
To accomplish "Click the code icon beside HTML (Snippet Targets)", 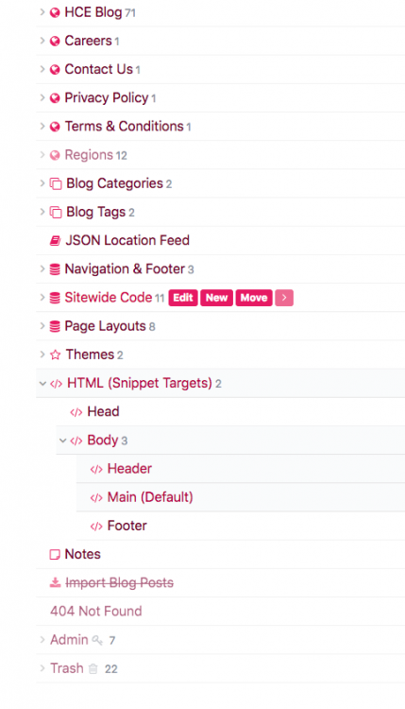I will (56, 384).
